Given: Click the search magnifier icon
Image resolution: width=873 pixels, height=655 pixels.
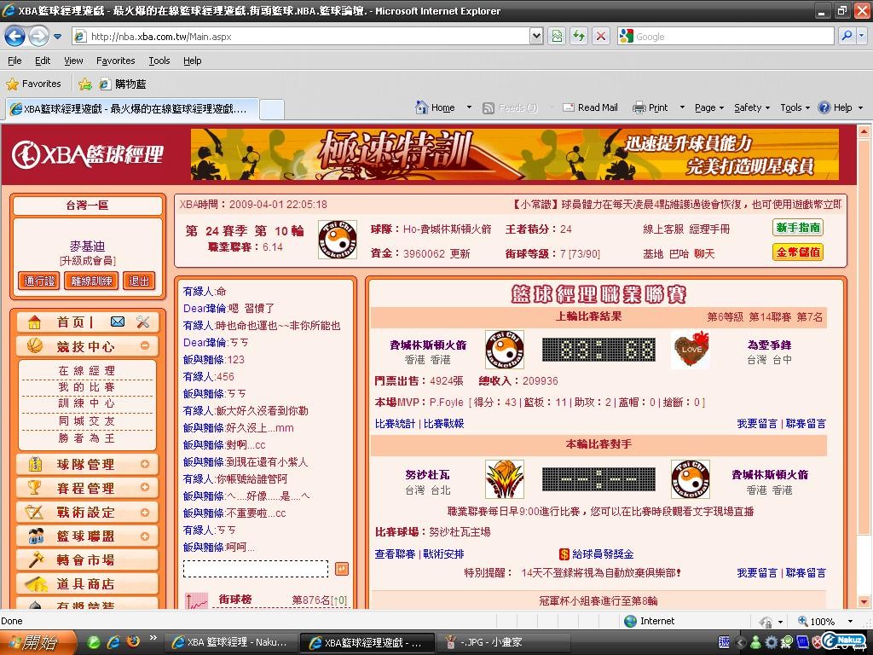Looking at the screenshot, I should 847,36.
